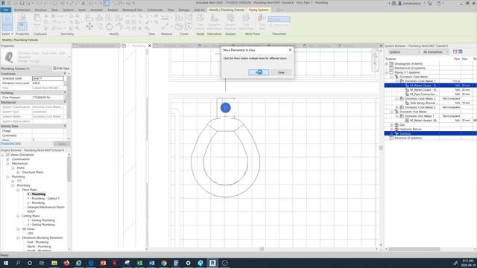Expand the Hydronic Return node

391,129
